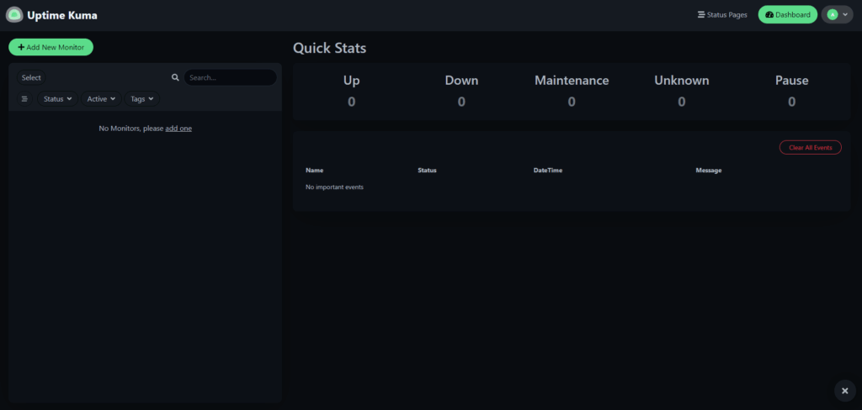This screenshot has height=410, width=862.
Task: Go to the Dashboard tab
Action: click(787, 15)
